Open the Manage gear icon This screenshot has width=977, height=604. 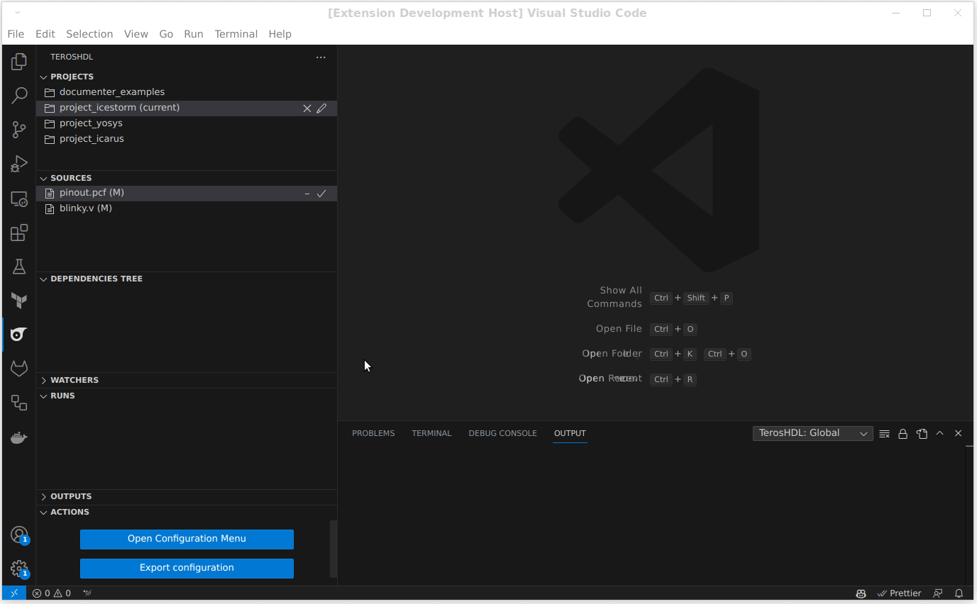pos(19,569)
